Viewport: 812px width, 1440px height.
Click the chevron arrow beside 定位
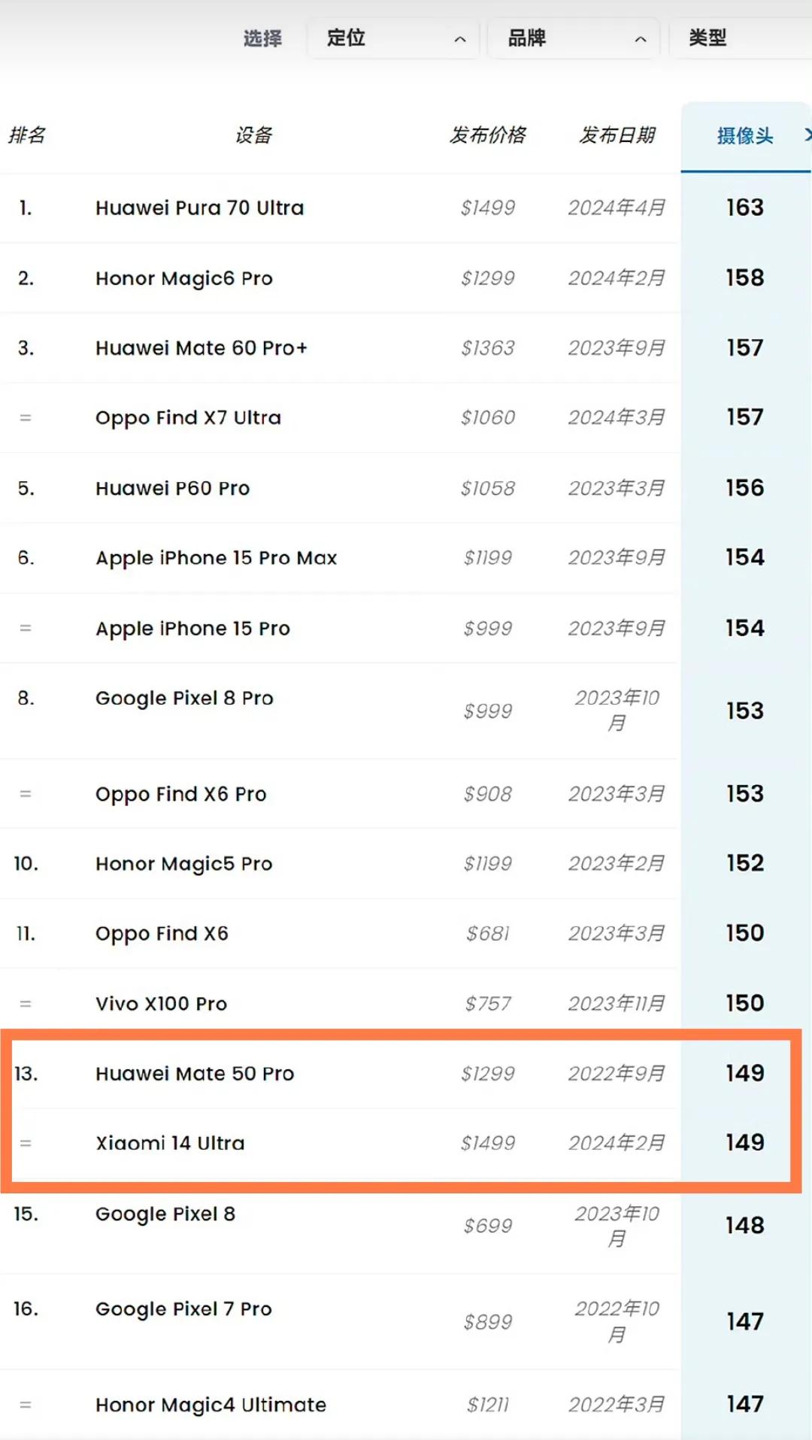click(x=460, y=39)
